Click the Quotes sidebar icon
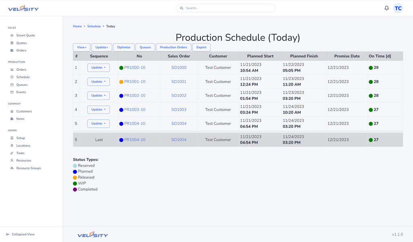Image resolution: width=413 pixels, height=242 pixels. pyautogui.click(x=12, y=43)
